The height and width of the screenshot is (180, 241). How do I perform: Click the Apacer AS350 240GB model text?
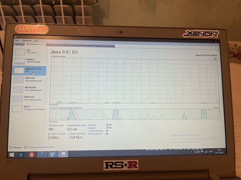(206, 55)
